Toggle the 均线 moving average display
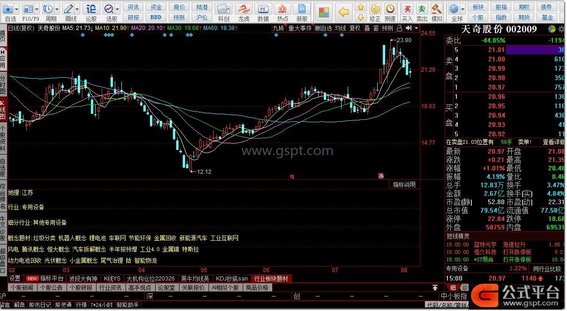 coord(341,28)
